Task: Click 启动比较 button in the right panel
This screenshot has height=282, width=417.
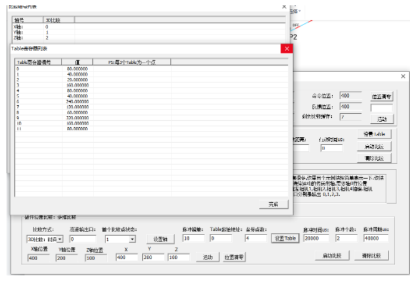Action: pos(374,146)
